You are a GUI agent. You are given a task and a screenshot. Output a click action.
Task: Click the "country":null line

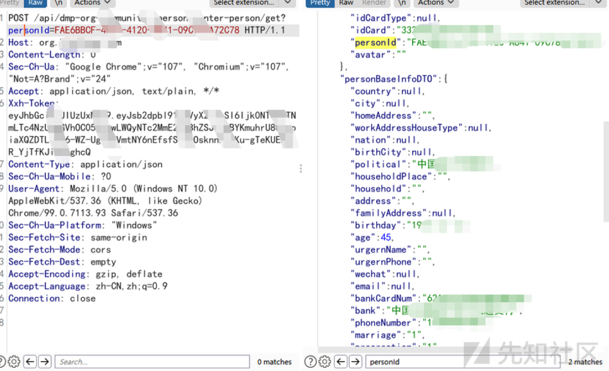[388, 91]
